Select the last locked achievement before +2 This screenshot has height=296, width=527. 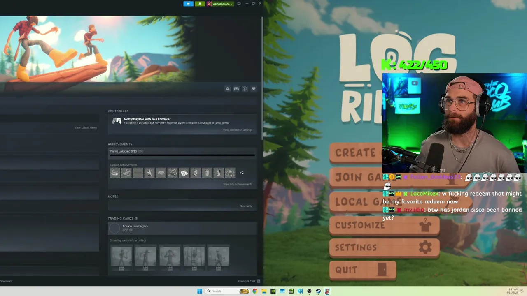click(x=230, y=173)
